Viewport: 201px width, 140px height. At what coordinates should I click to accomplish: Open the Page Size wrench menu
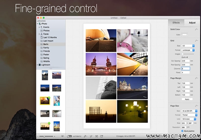(196, 106)
